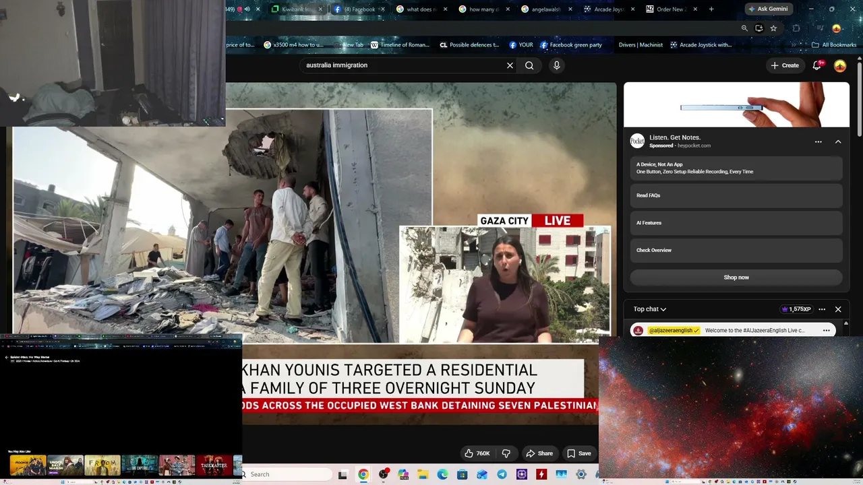Viewport: 863px width, 485px height.
Task: Open YouTube notifications bell
Action: pyautogui.click(x=817, y=65)
